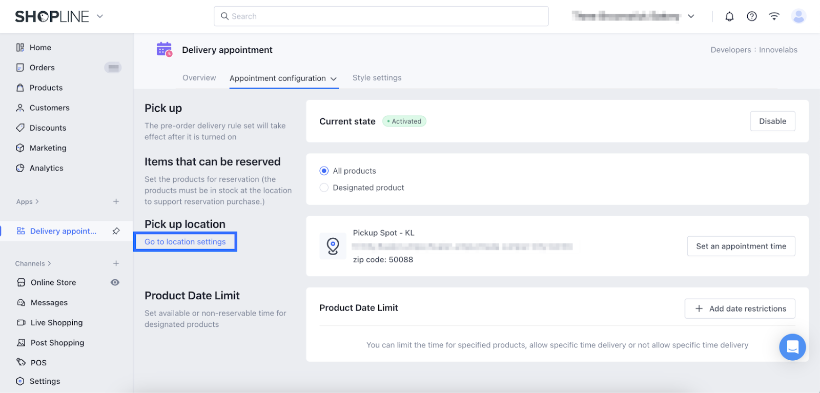This screenshot has height=393, width=820.
Task: Open the live chat support bubble
Action: tap(792, 347)
